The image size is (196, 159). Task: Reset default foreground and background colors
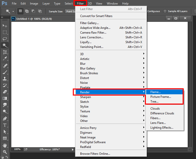[2, 157]
